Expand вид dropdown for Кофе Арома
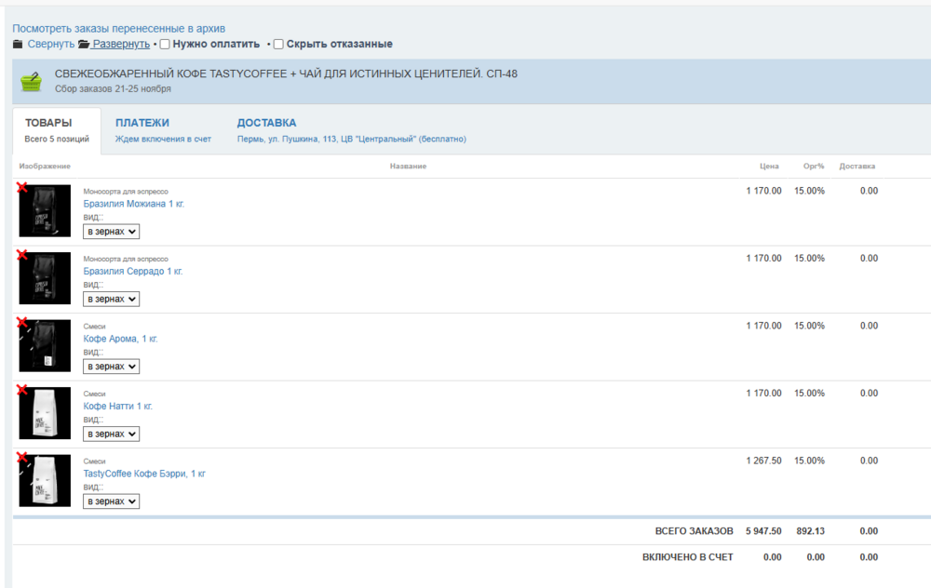Viewport: 931px width, 588px height. [111, 367]
